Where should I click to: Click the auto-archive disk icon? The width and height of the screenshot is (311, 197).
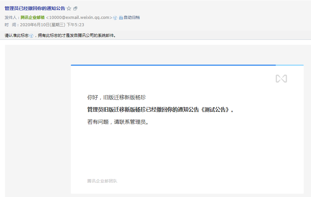pos(121,18)
